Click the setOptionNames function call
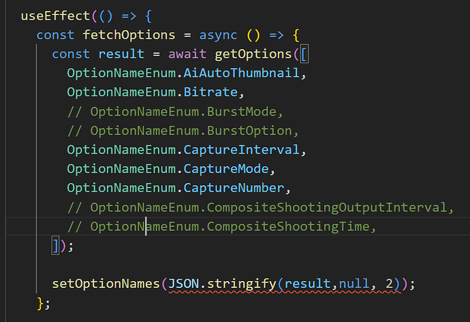This screenshot has height=322, width=470. tap(106, 284)
